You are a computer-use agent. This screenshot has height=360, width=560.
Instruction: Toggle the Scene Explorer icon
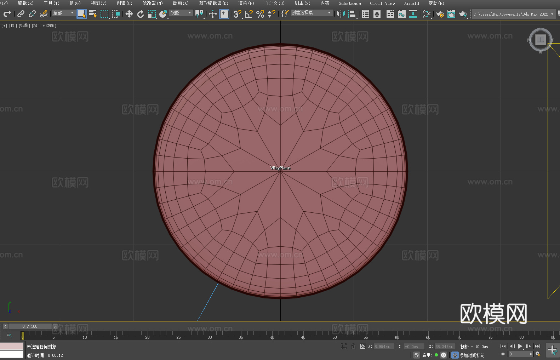click(366, 14)
